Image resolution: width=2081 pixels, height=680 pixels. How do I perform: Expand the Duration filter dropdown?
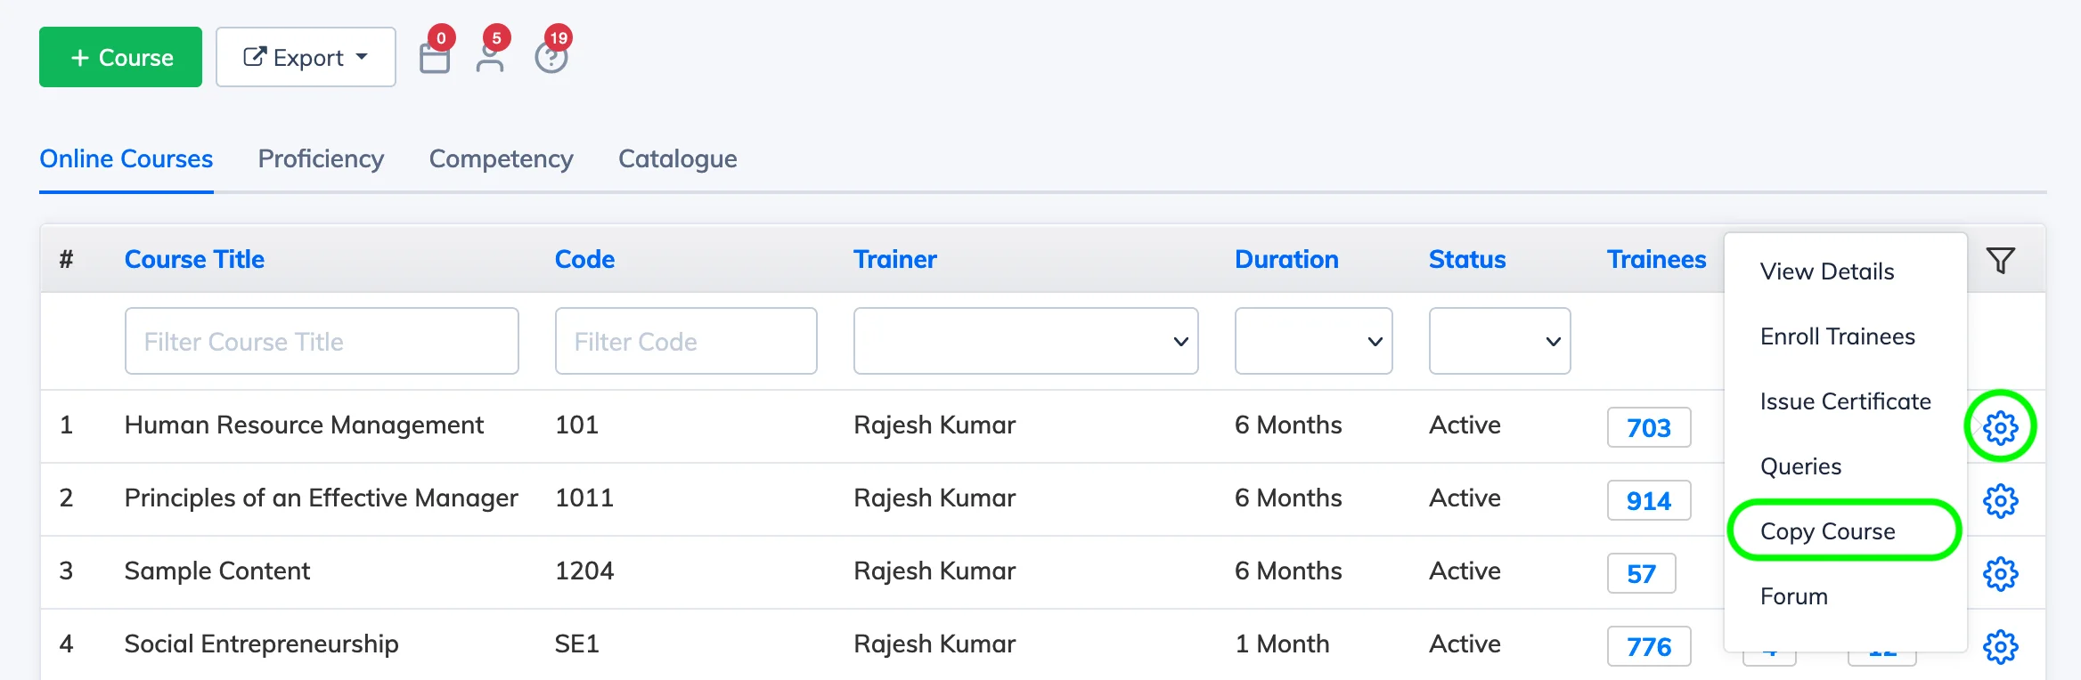[x=1313, y=341]
